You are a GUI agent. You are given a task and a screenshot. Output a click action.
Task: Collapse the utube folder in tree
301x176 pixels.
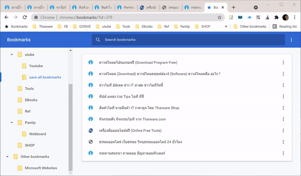coord(12,54)
